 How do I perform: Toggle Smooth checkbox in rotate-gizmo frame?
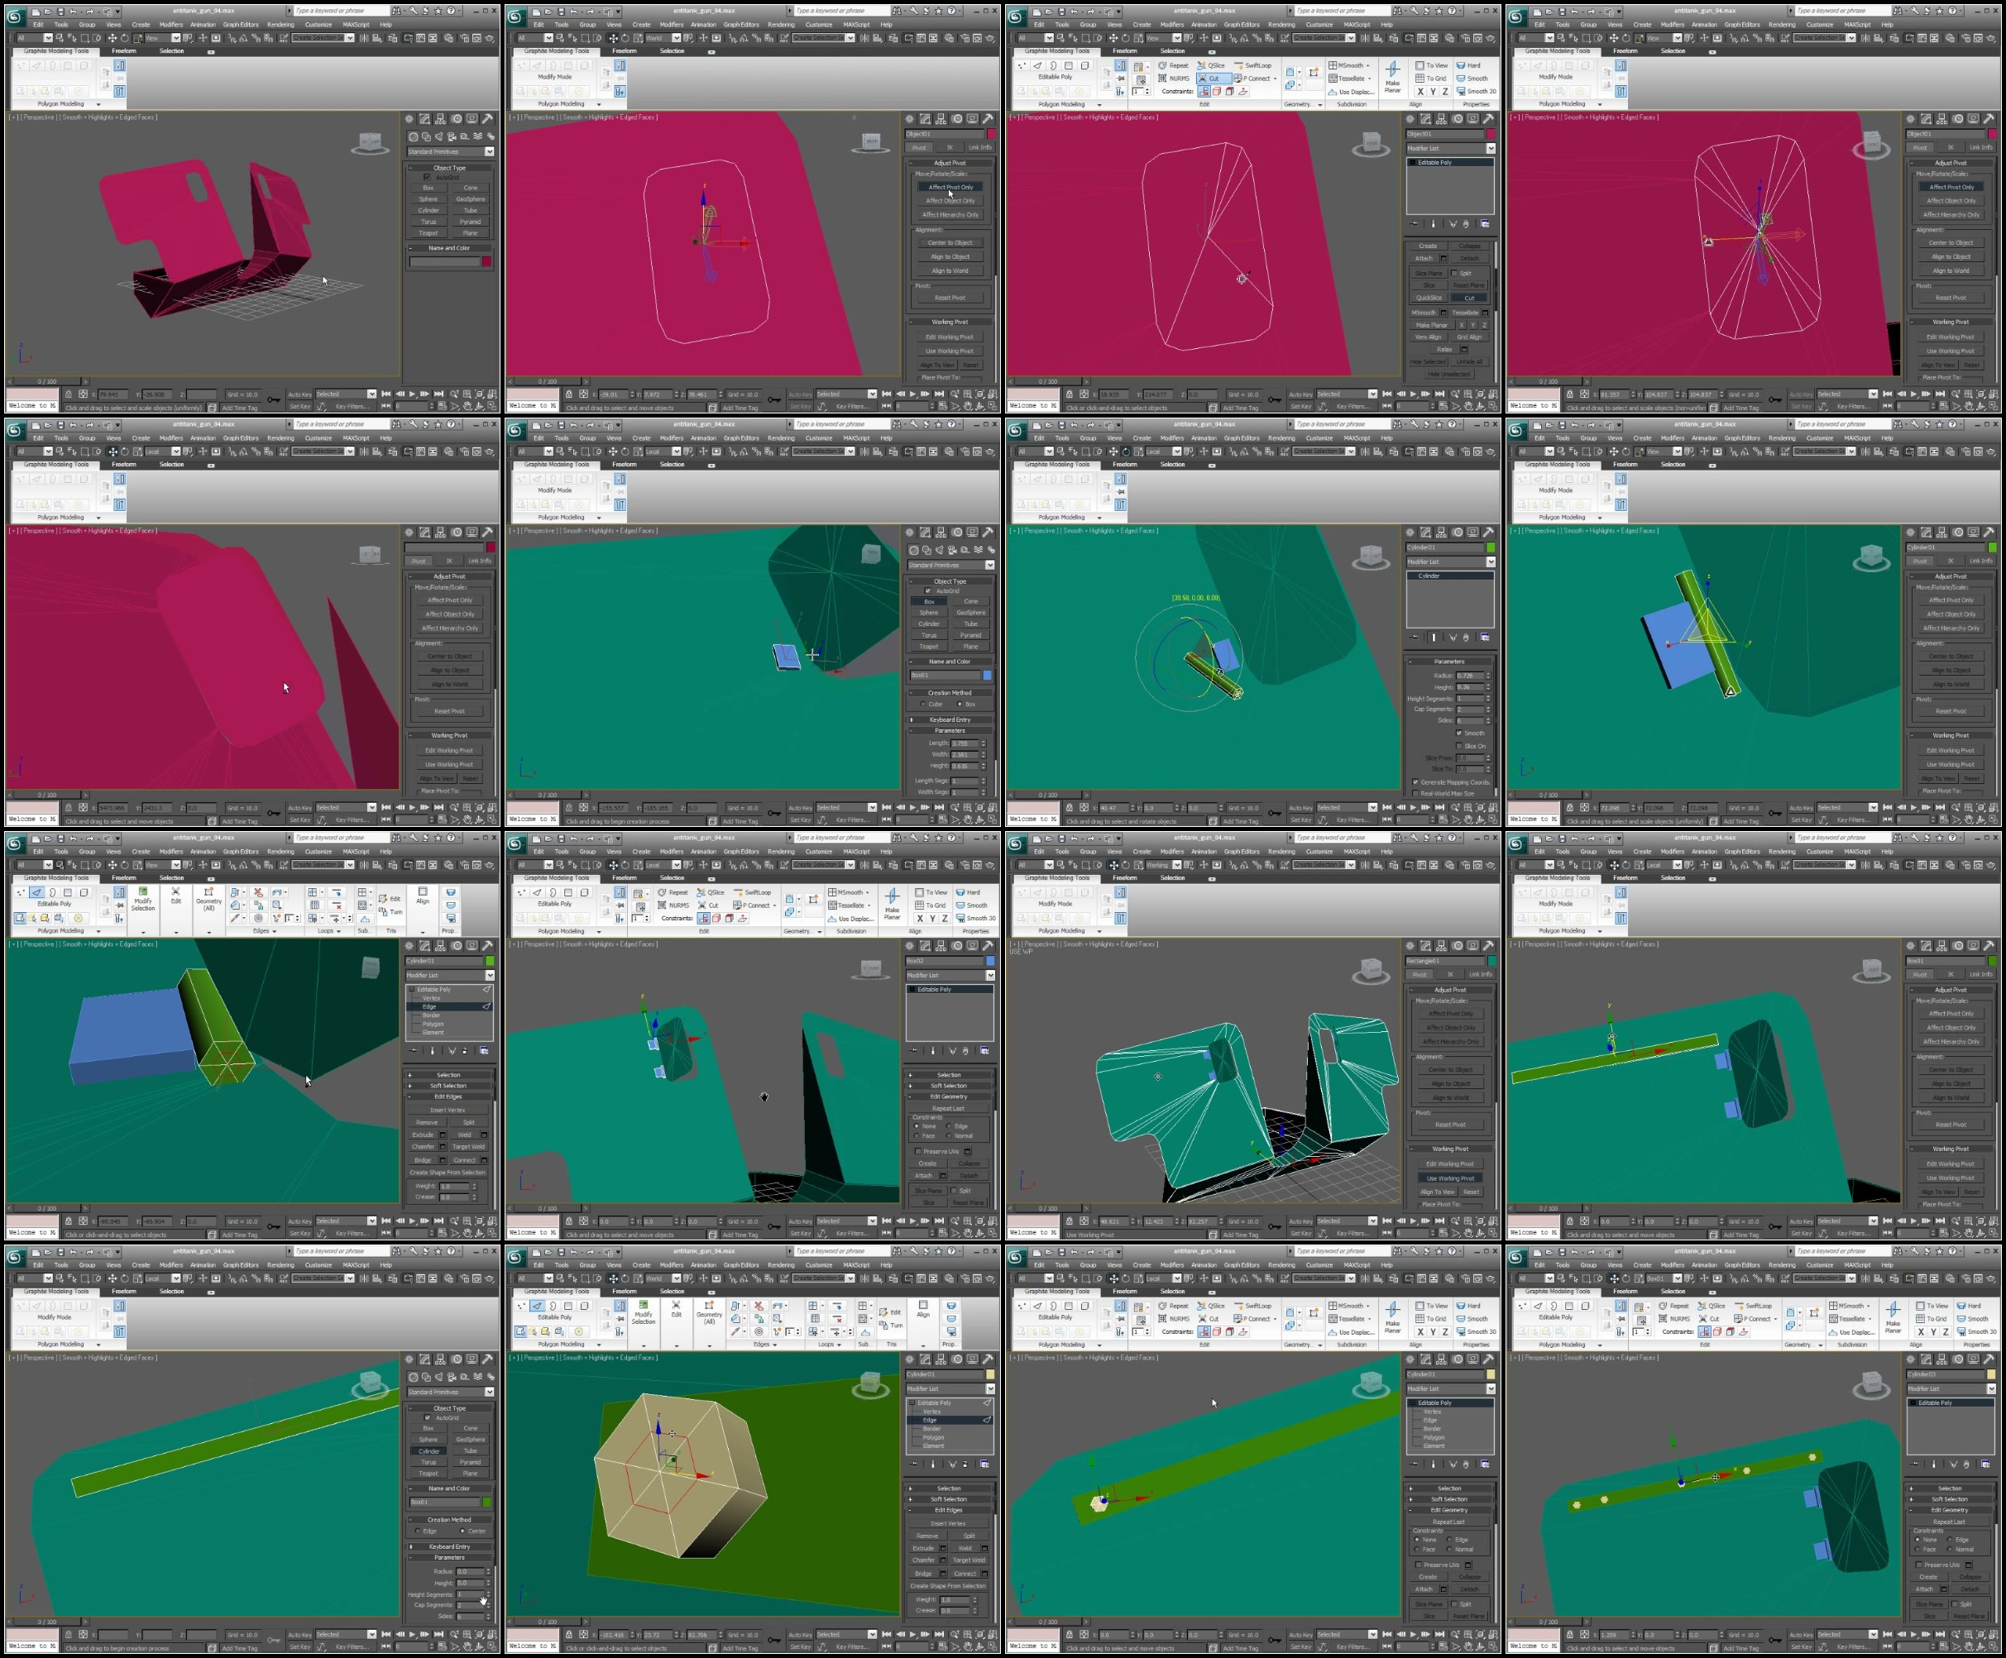click(x=1458, y=733)
